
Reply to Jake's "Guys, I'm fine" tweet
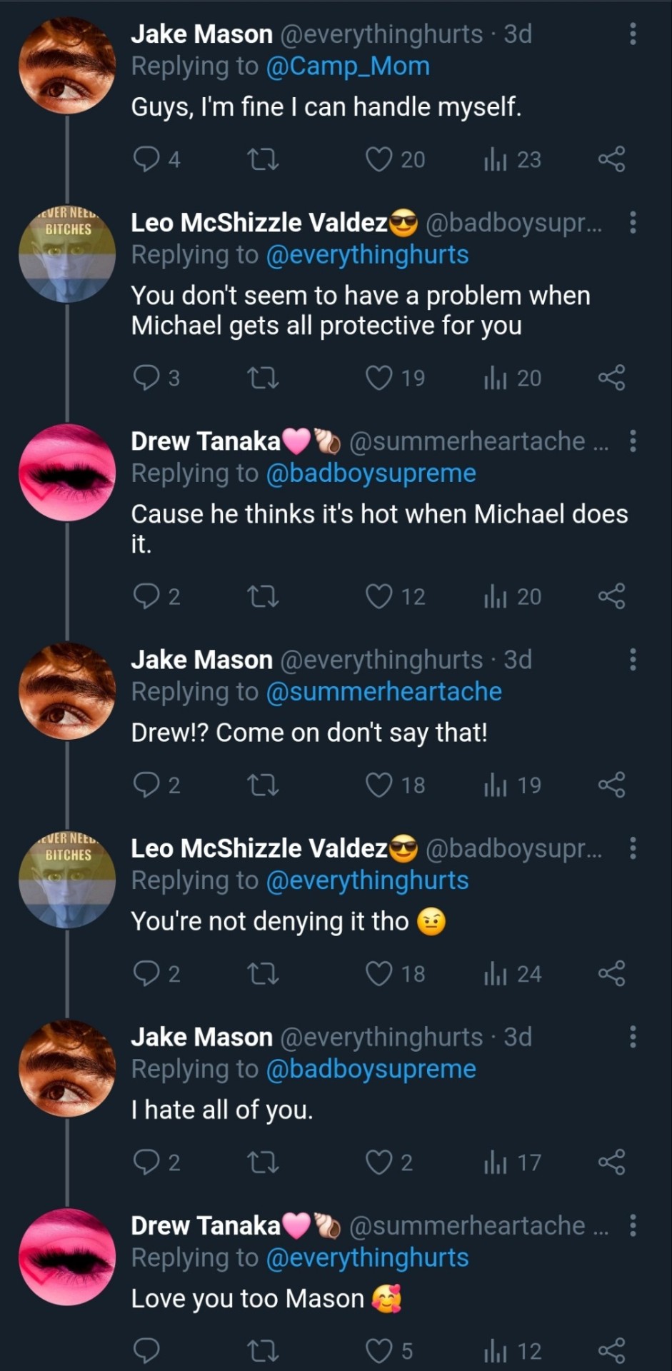click(146, 159)
